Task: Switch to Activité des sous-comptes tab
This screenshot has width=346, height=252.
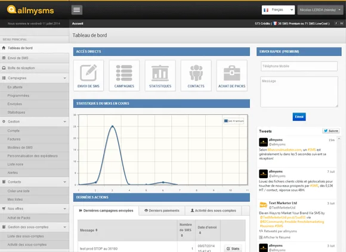Action: [x=213, y=210]
